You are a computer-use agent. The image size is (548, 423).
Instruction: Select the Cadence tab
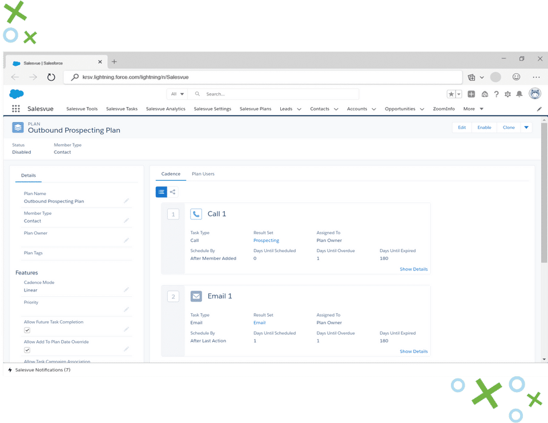click(171, 174)
